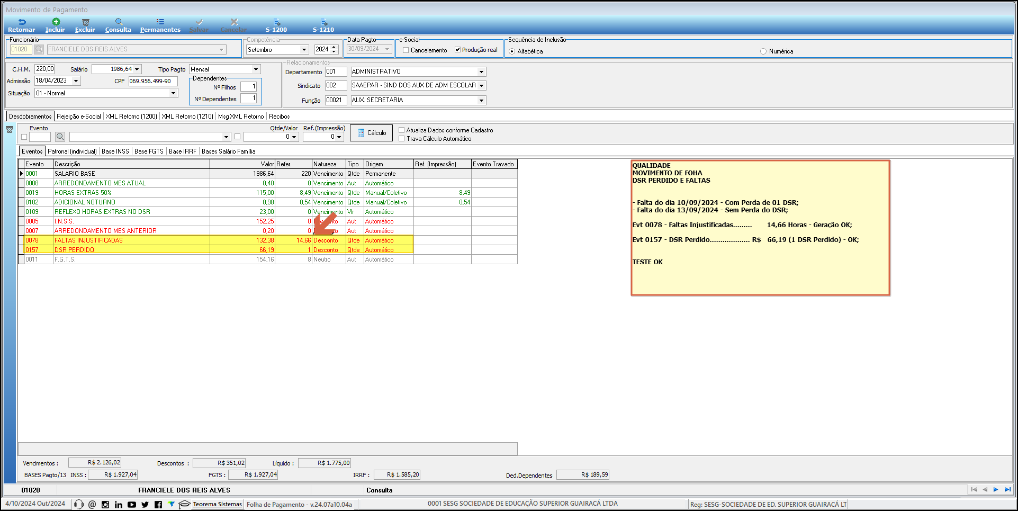Open the Departamento dropdown showing ADMINISTRATIVO

(481, 71)
